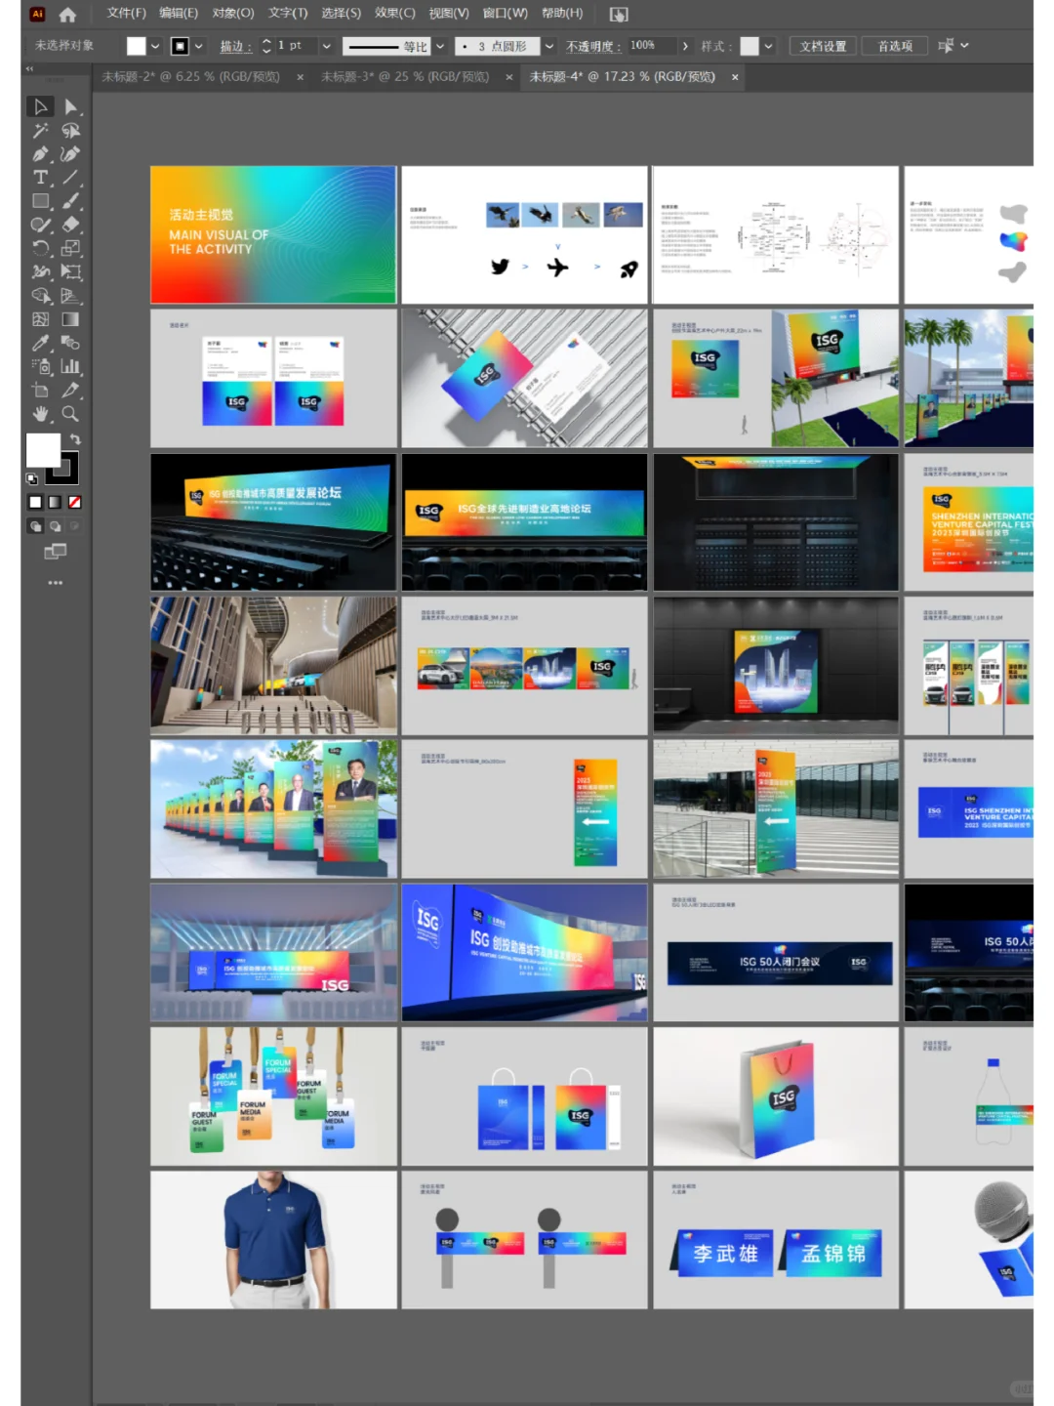Set paint mode to Color
This screenshot has width=1054, height=1406.
pyautogui.click(x=36, y=502)
